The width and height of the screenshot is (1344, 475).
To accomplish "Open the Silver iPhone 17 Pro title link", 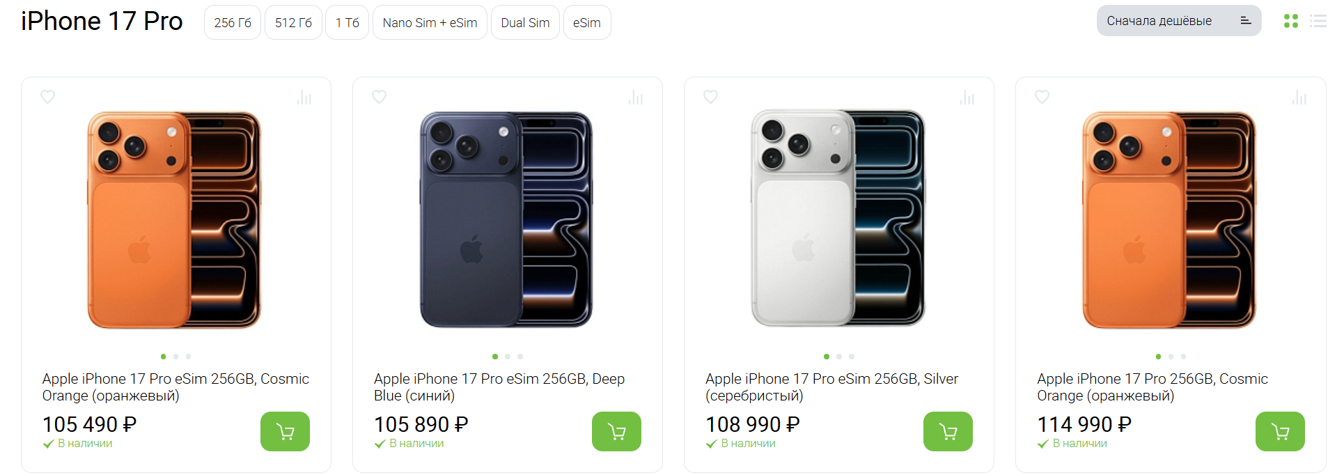I will [x=831, y=387].
